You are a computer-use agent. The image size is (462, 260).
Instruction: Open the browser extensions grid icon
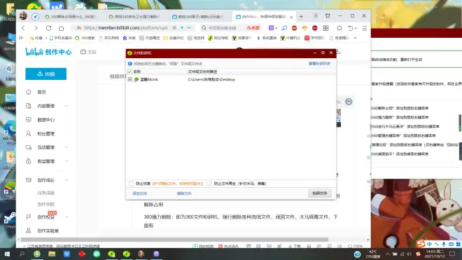325,28
